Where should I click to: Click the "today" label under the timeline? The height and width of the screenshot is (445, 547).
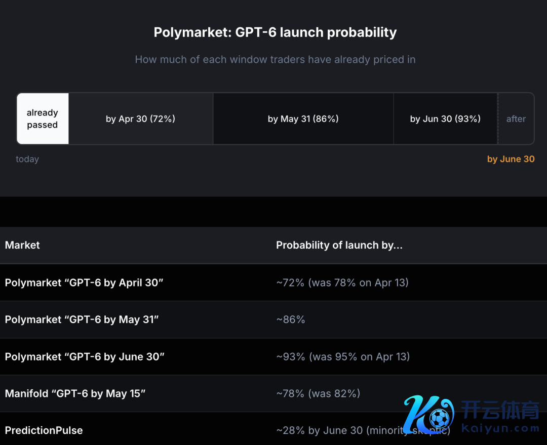[27, 159]
